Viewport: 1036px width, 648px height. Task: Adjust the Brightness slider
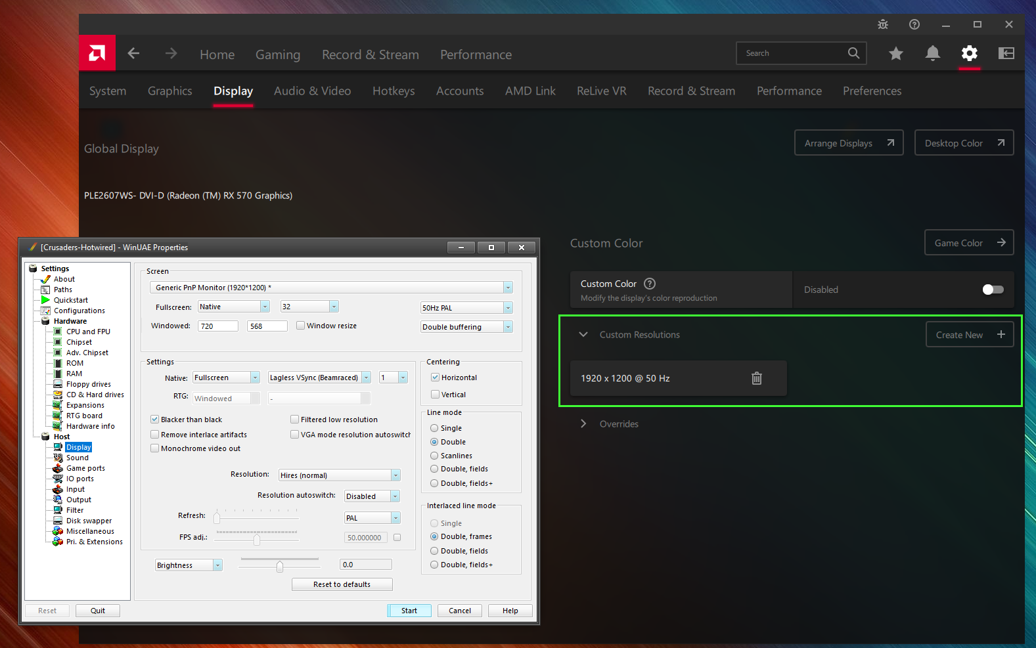point(280,567)
